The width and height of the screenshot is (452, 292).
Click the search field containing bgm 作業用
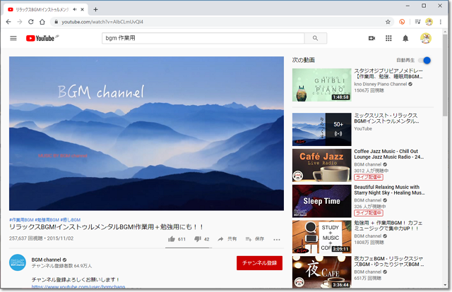(x=203, y=38)
